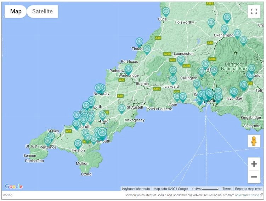This screenshot has height=201, width=266.
Task: Click the Port Isaac label
Action: pyautogui.click(x=129, y=62)
